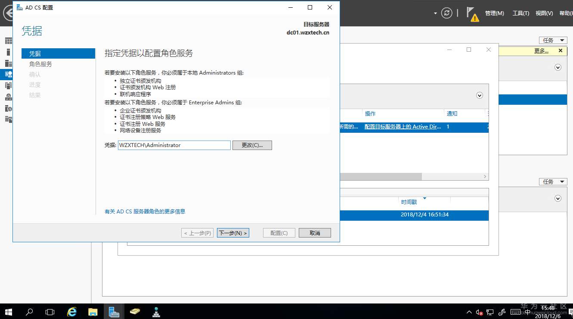The width and height of the screenshot is (573, 319).
Task: Open DNS in the Server Manager sidebar
Action: pyautogui.click(x=9, y=97)
